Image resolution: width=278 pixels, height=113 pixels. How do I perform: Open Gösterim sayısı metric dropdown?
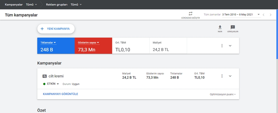(x=88, y=43)
